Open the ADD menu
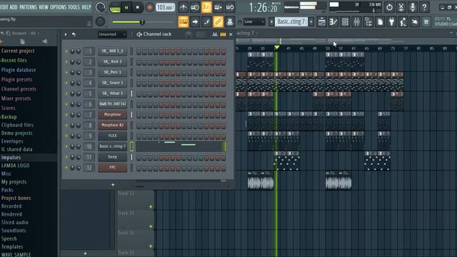 (x=14, y=7)
